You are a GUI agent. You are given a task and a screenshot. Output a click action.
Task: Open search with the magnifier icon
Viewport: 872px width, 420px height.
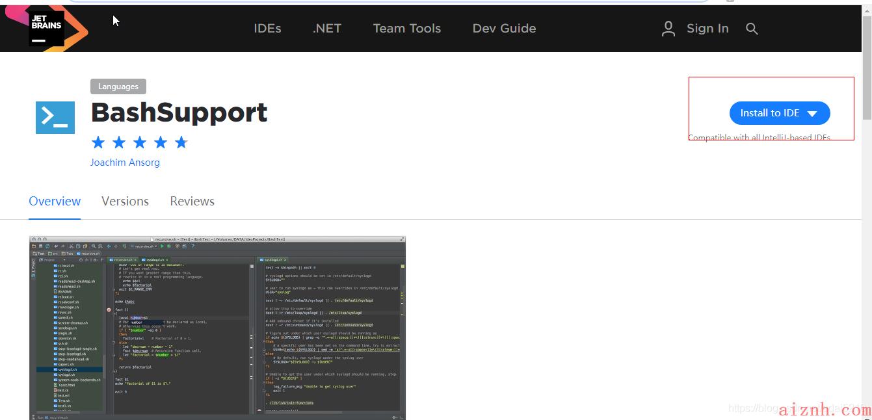752,29
